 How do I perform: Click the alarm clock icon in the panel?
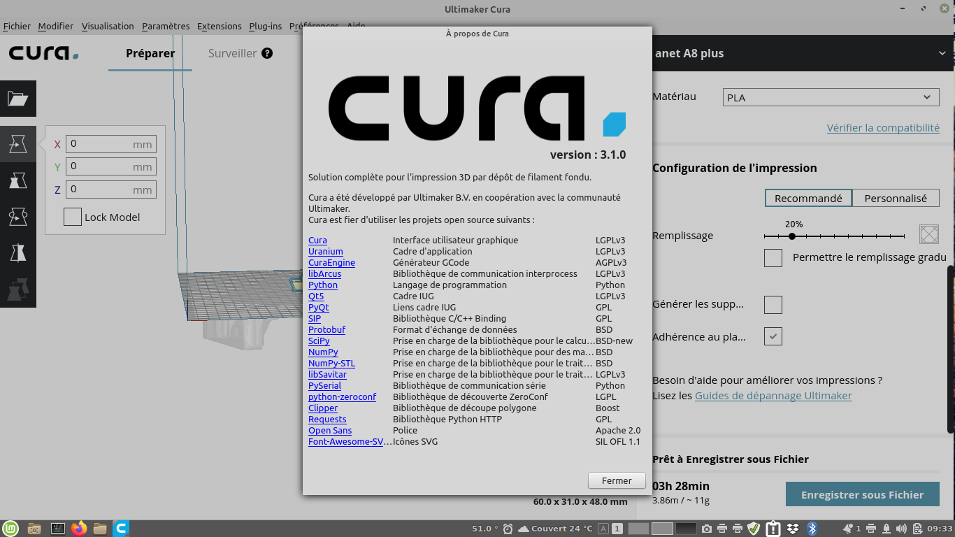pos(508,529)
